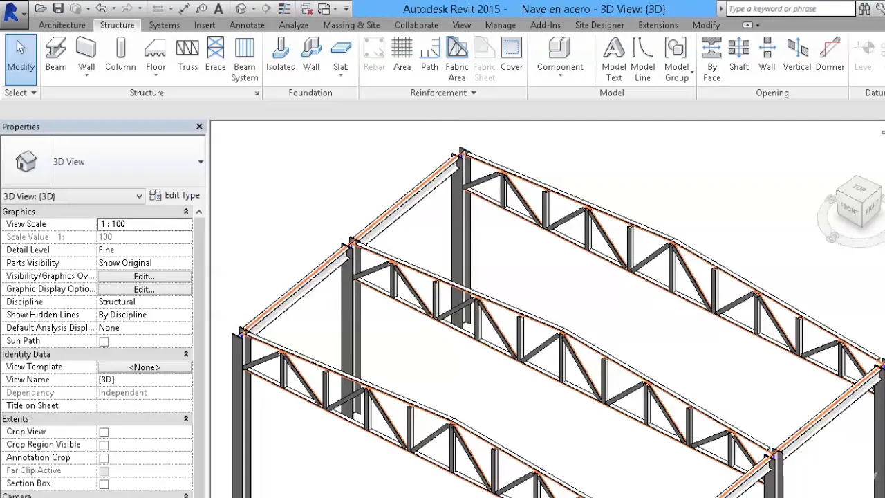Image resolution: width=885 pixels, height=498 pixels.
Task: Open the Annotate tab
Action: pos(247,25)
